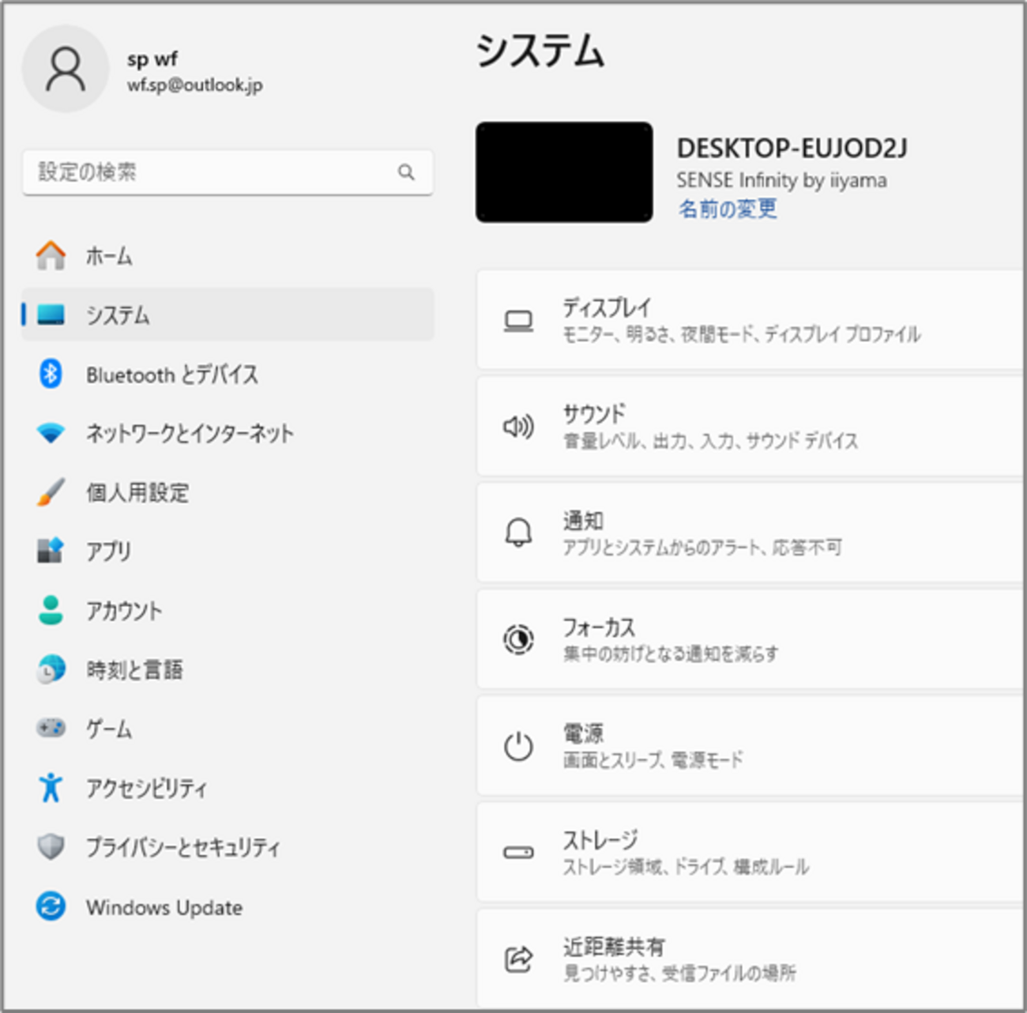Click the 電源 power icon
Viewport: 1027px width, 1013px height.
coord(517,746)
